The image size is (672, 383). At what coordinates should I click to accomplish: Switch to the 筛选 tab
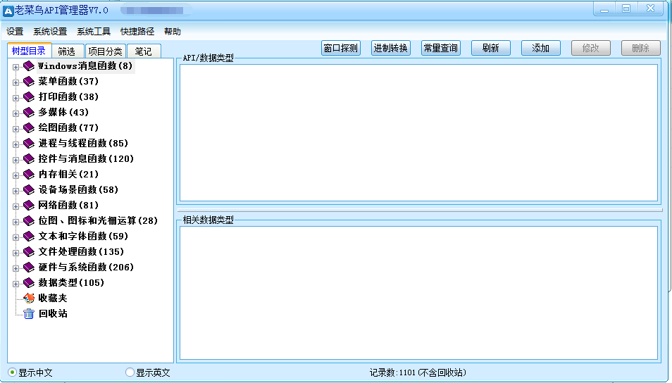pos(67,51)
